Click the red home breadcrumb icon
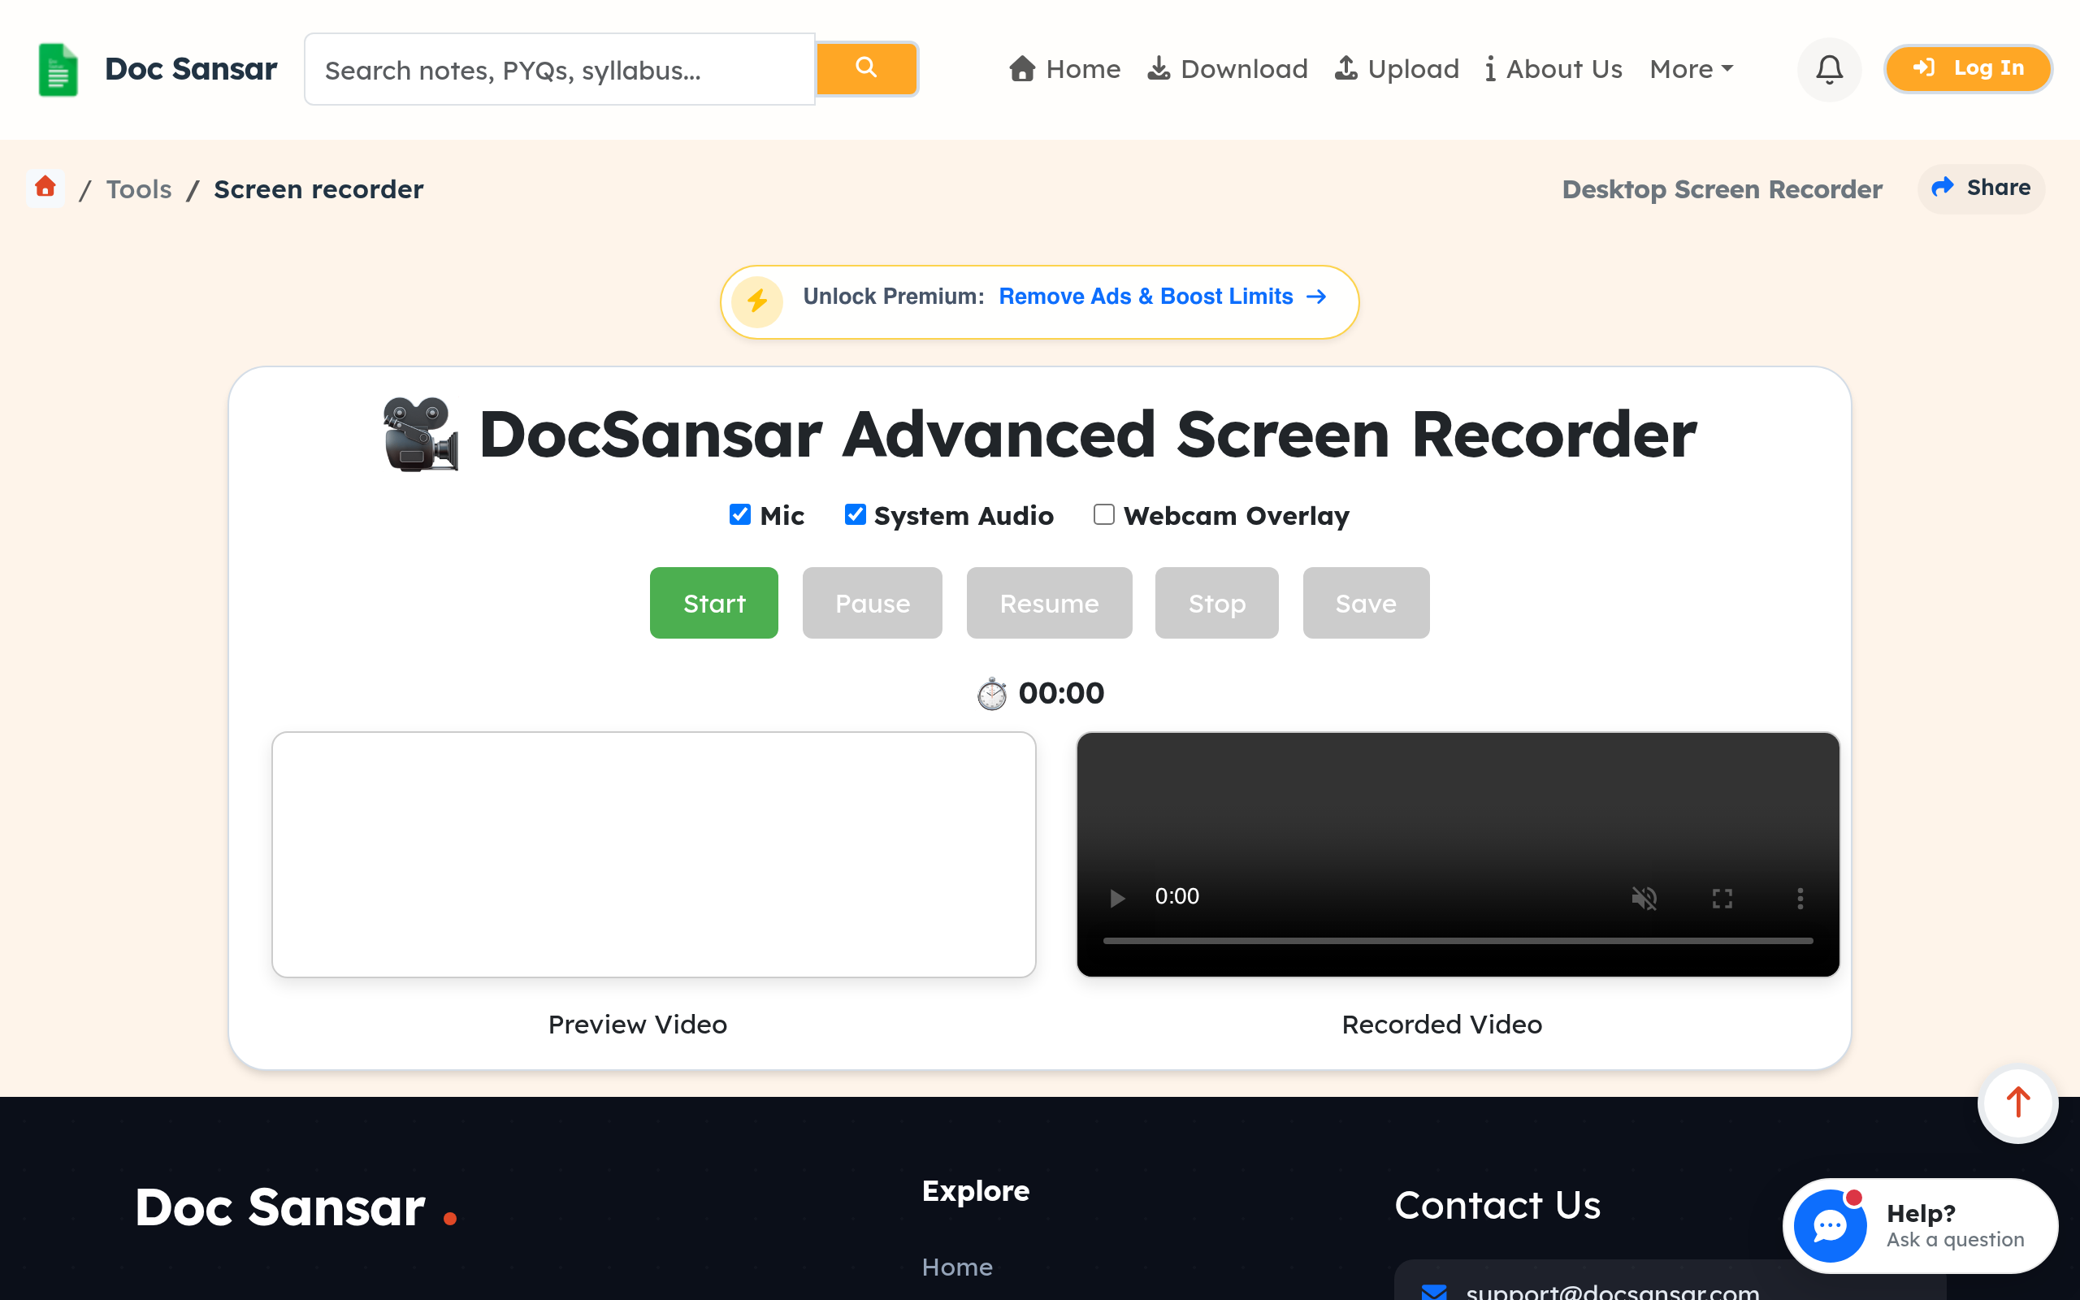Viewport: 2080px width, 1300px height. click(x=45, y=187)
